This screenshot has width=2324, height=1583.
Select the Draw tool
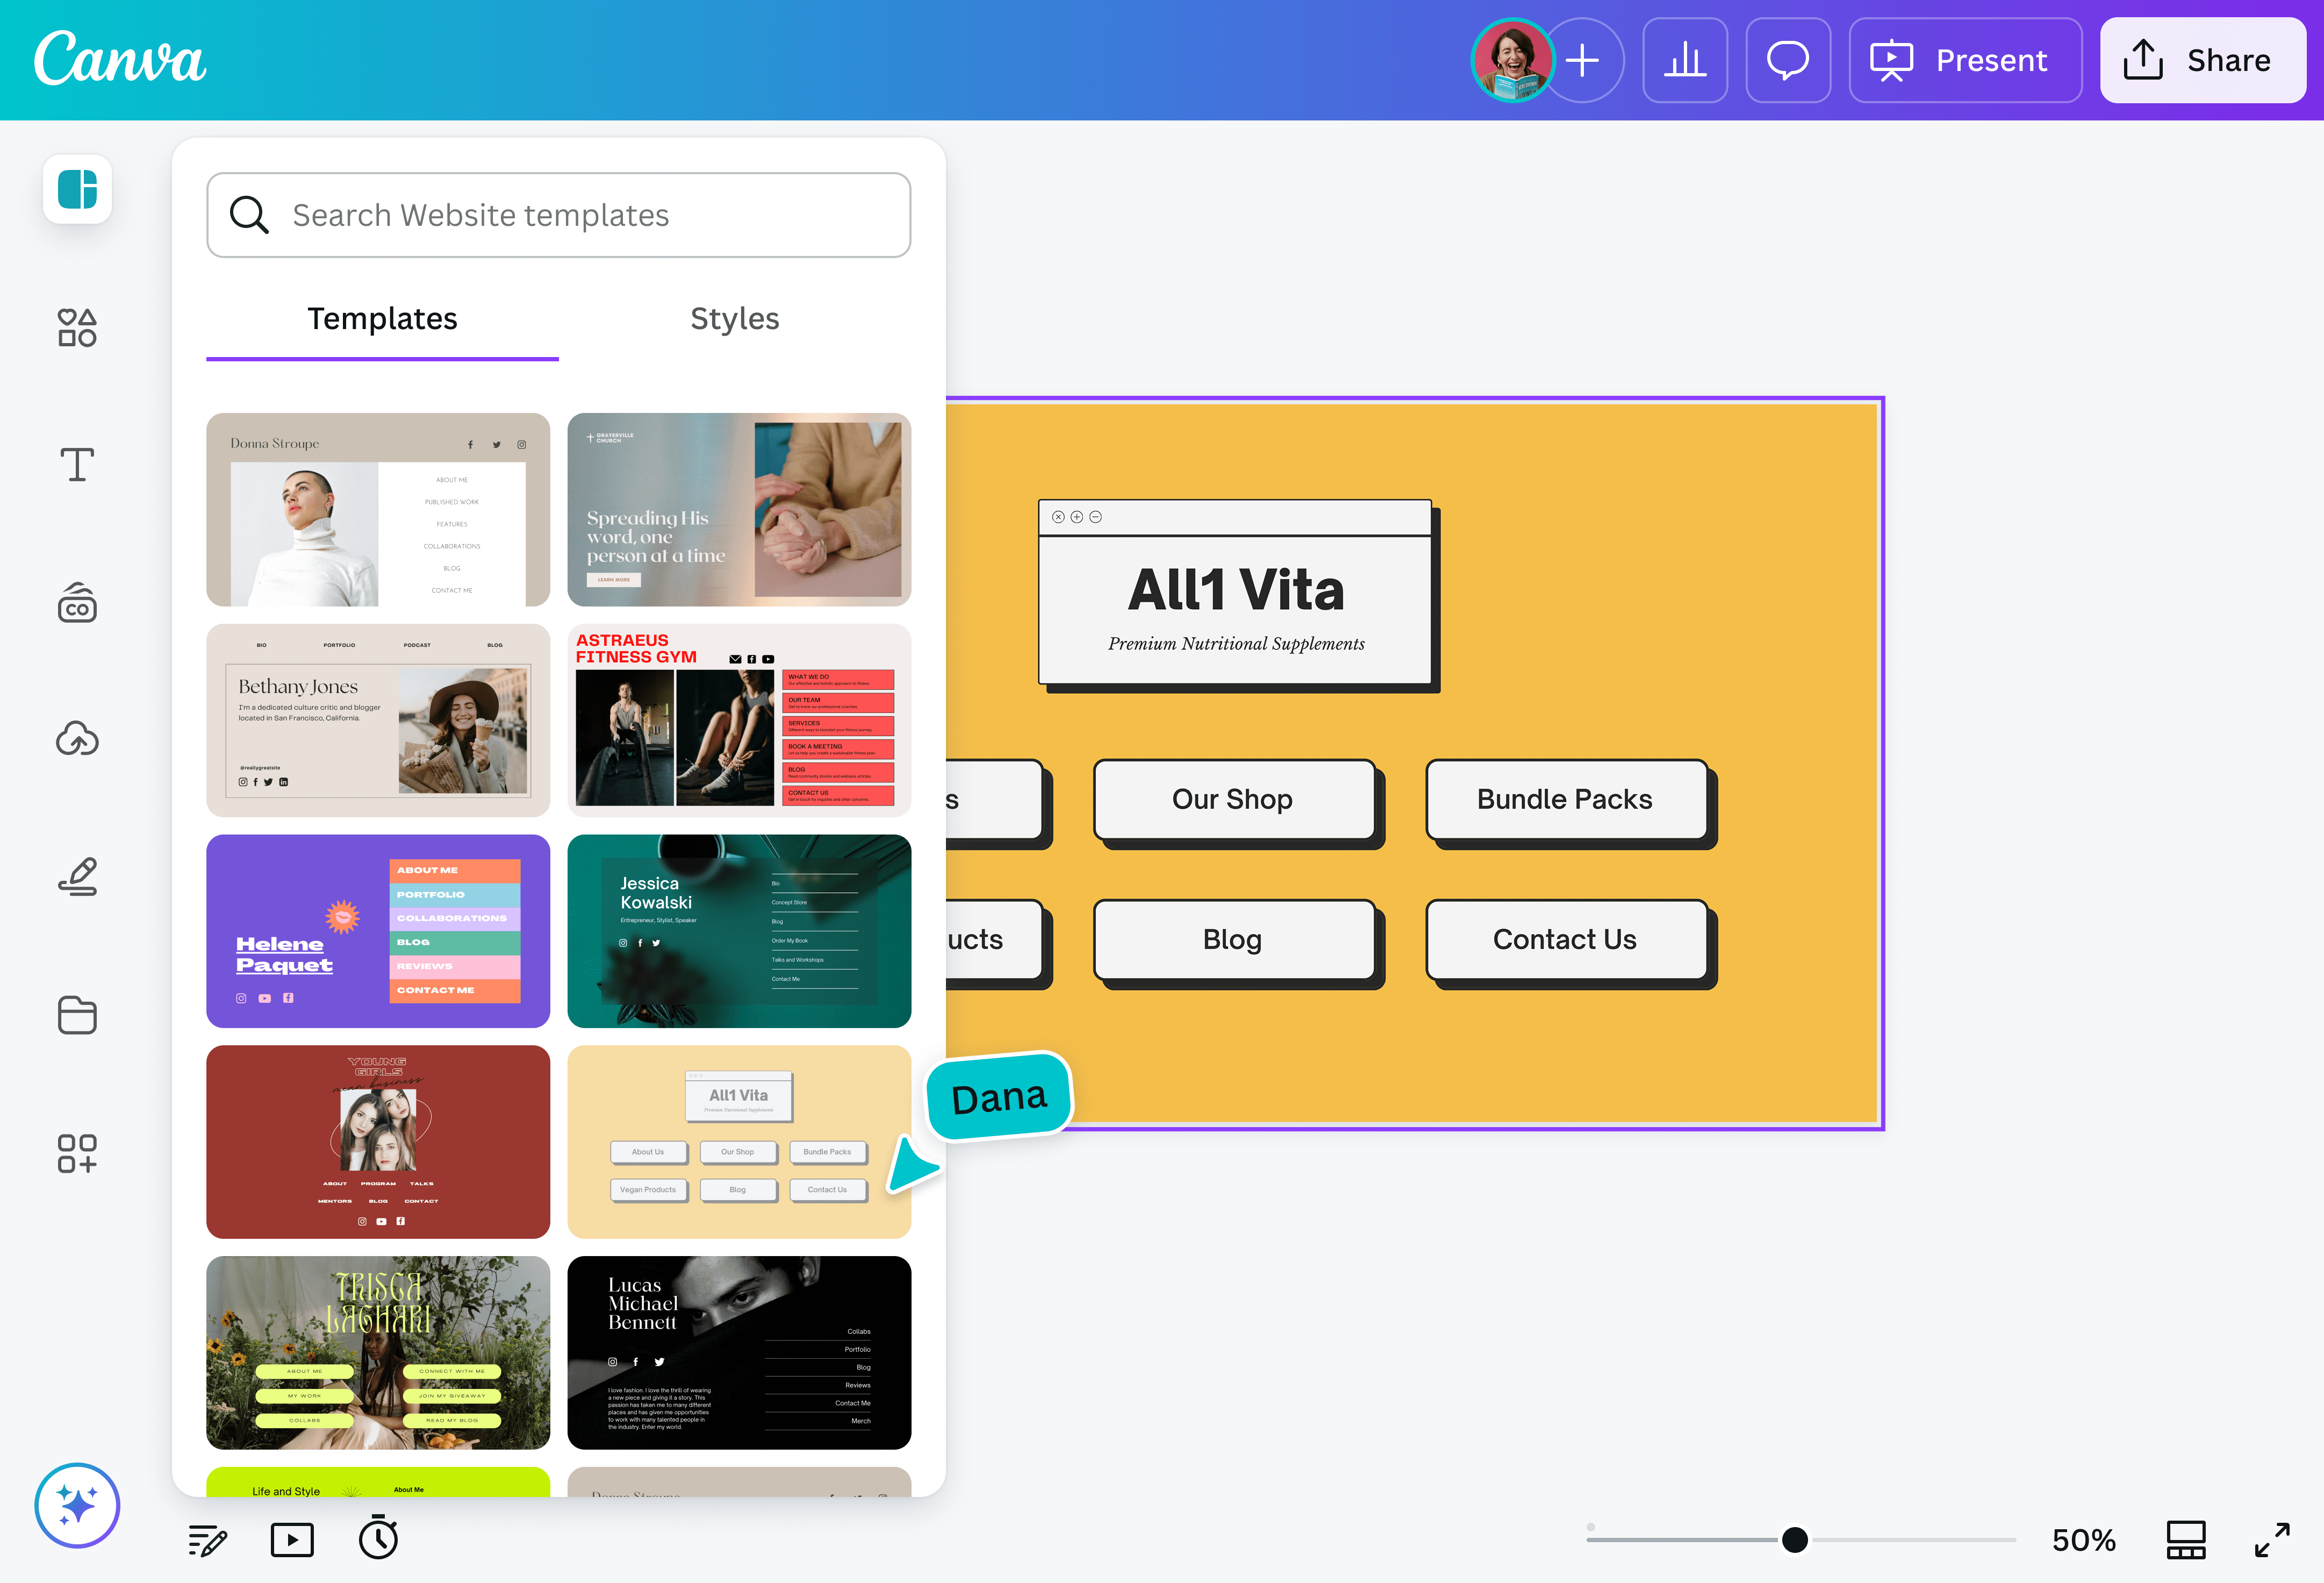[77, 876]
